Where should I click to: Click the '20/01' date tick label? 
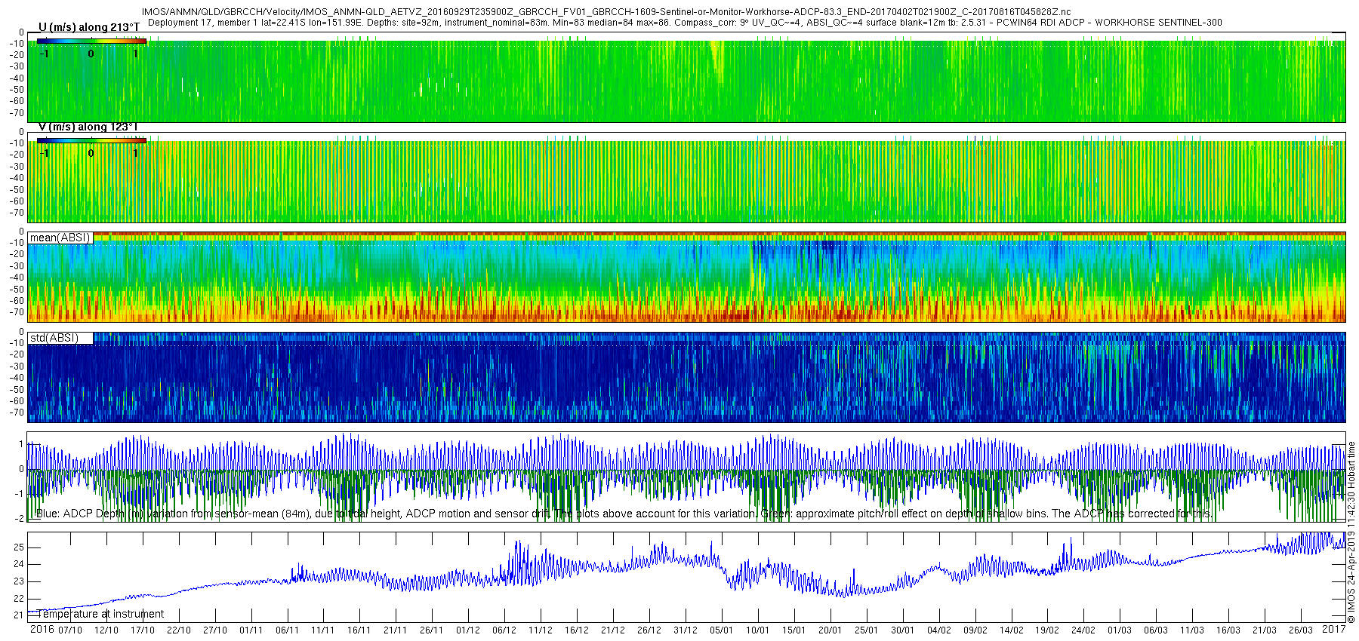pos(830,630)
